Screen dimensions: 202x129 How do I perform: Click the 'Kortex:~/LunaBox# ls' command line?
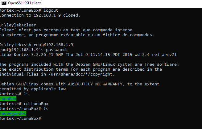(24, 109)
